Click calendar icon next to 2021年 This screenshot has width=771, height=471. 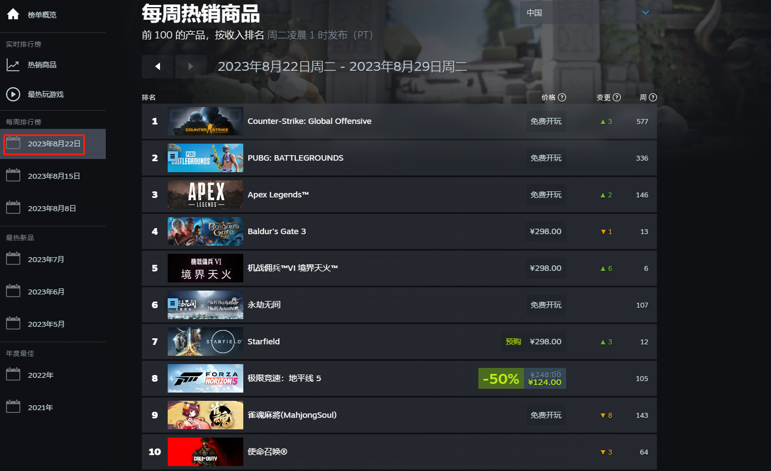pos(13,407)
